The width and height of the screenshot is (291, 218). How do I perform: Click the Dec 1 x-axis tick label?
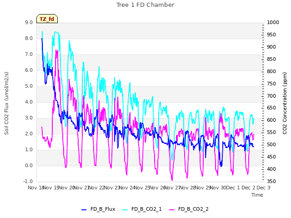pos(233,188)
